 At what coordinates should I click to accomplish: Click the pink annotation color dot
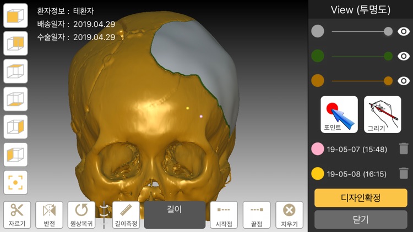pos(318,149)
